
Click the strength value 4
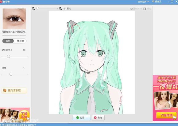(24, 68)
